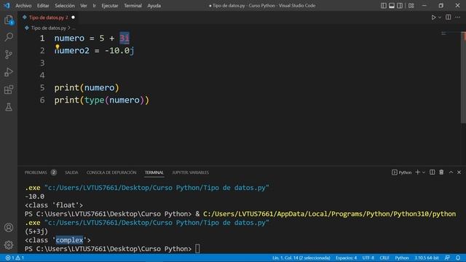
Task: Split the terminal icon
Action: [x=432, y=172]
